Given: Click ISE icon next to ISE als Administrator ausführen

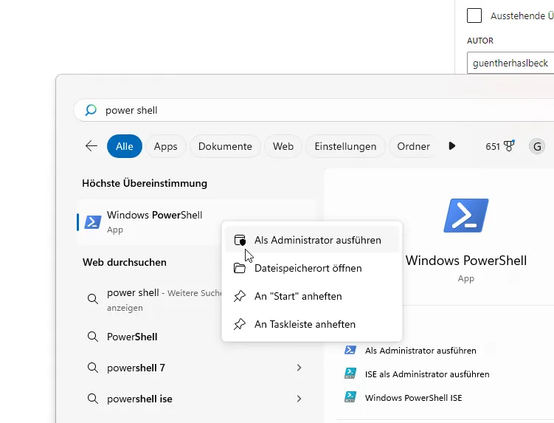Looking at the screenshot, I should click(x=350, y=374).
